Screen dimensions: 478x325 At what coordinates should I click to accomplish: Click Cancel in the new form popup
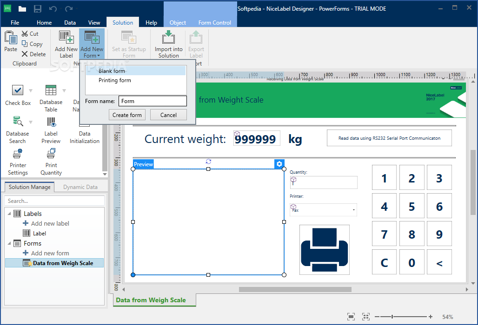(x=168, y=115)
